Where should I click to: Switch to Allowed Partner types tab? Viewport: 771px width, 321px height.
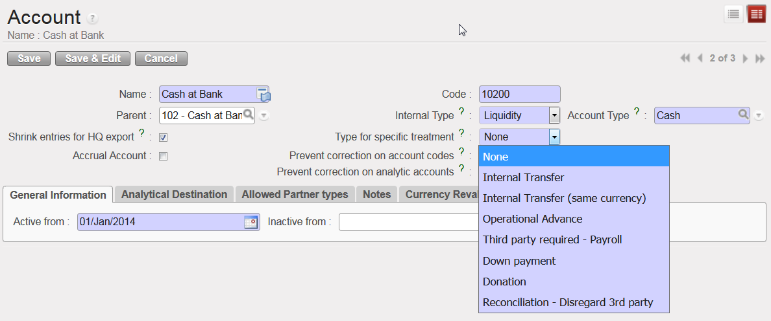coord(295,194)
